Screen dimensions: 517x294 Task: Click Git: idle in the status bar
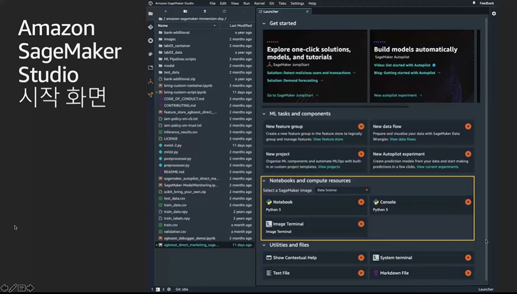182,290
